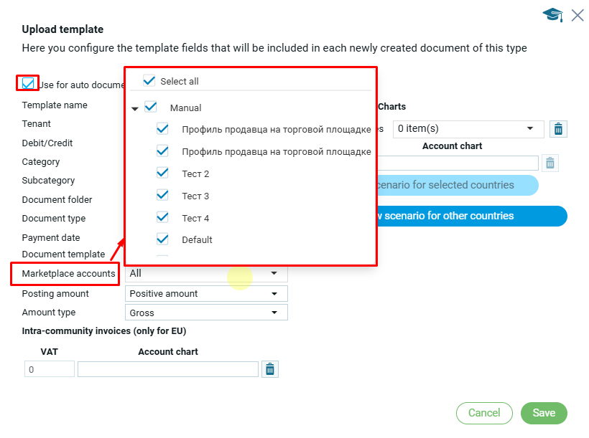Uncheck the Тест 2 account
This screenshot has height=438, width=589.
(163, 173)
